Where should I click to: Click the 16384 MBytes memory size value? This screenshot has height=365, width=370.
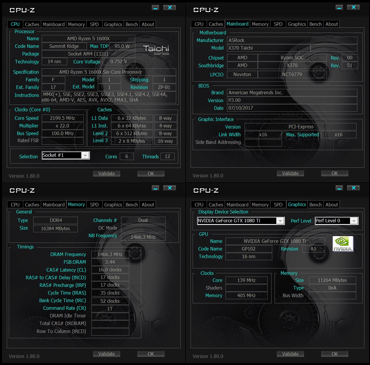click(x=55, y=228)
